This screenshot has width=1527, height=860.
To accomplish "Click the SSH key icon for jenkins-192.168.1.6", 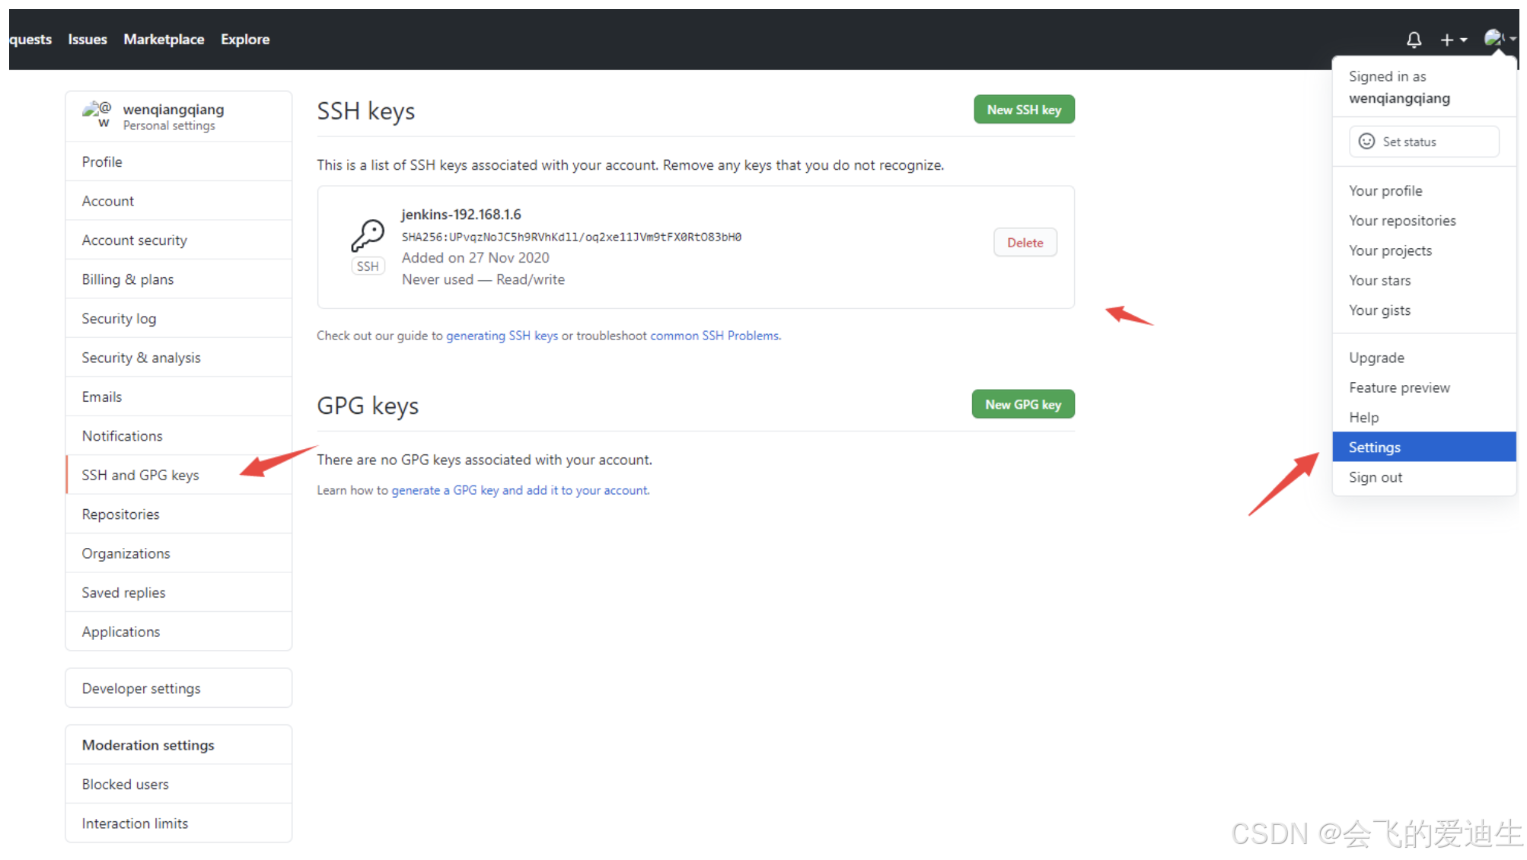I will click(368, 235).
